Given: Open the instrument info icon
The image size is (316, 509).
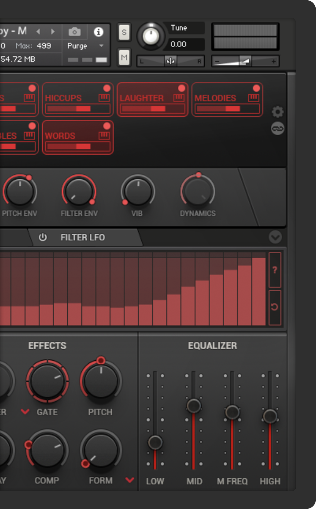Looking at the screenshot, I should 98,32.
